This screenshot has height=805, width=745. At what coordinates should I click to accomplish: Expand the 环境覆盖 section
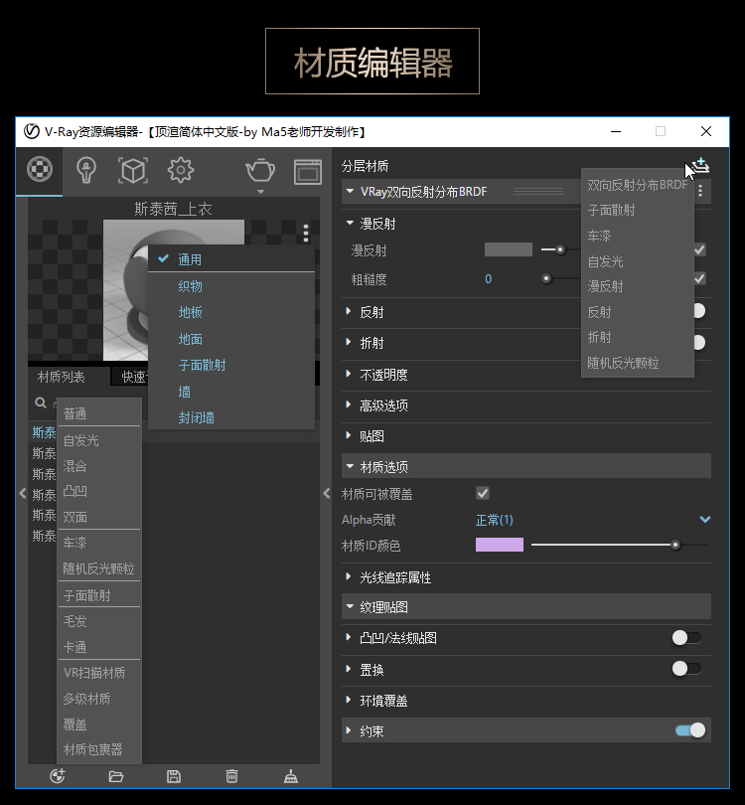tap(349, 700)
